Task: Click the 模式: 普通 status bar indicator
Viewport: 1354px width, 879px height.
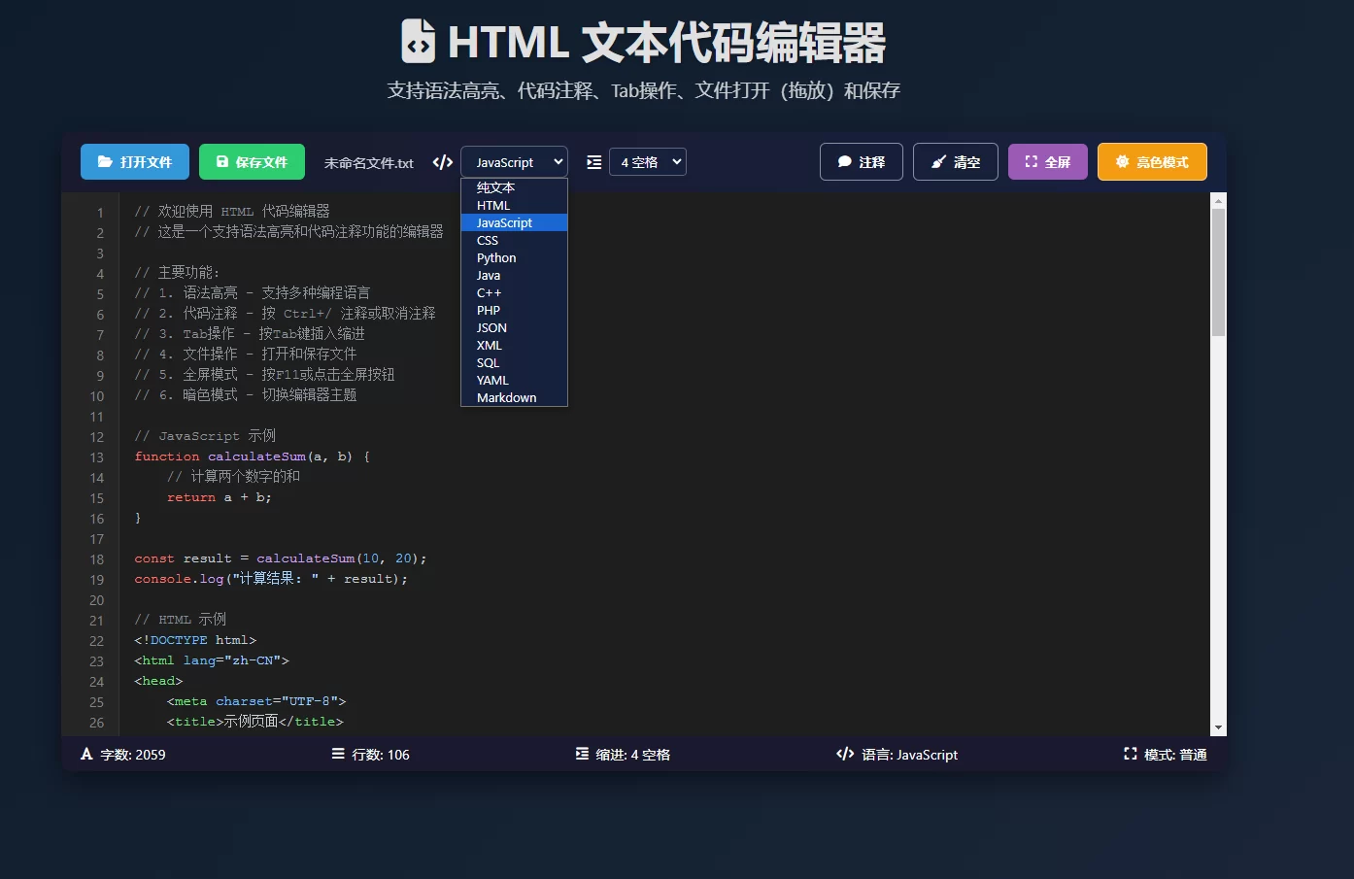Action: (1164, 754)
